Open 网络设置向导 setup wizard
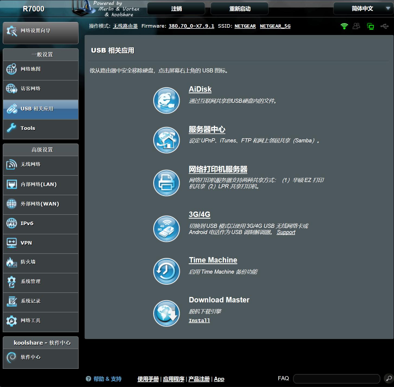The height and width of the screenshot is (387, 394). click(41, 33)
